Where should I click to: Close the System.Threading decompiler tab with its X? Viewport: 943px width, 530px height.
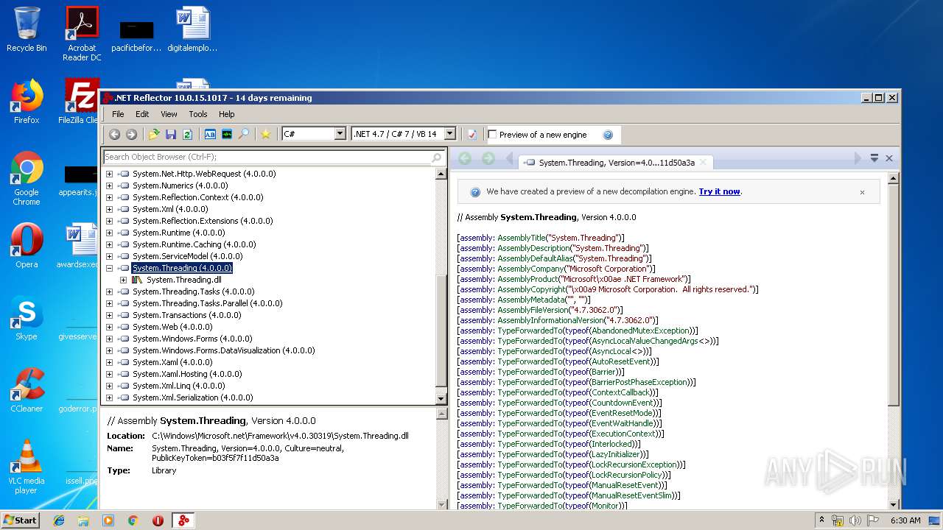tap(703, 162)
